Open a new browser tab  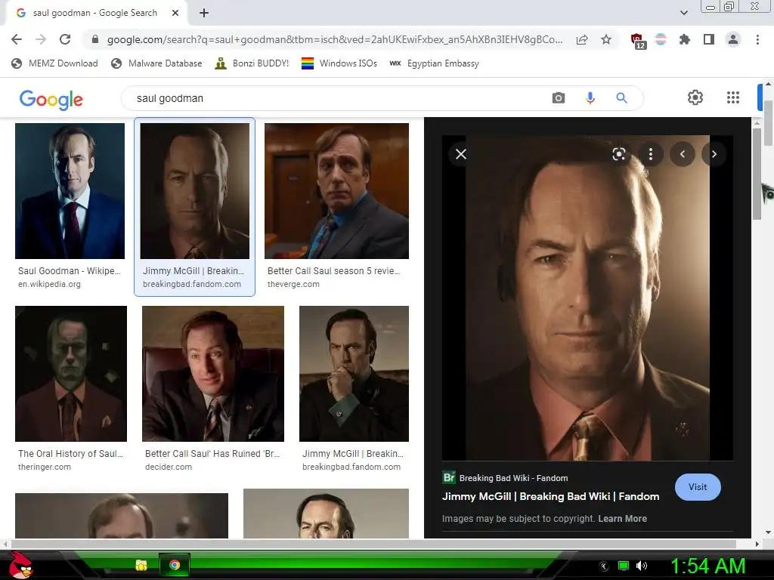click(204, 13)
